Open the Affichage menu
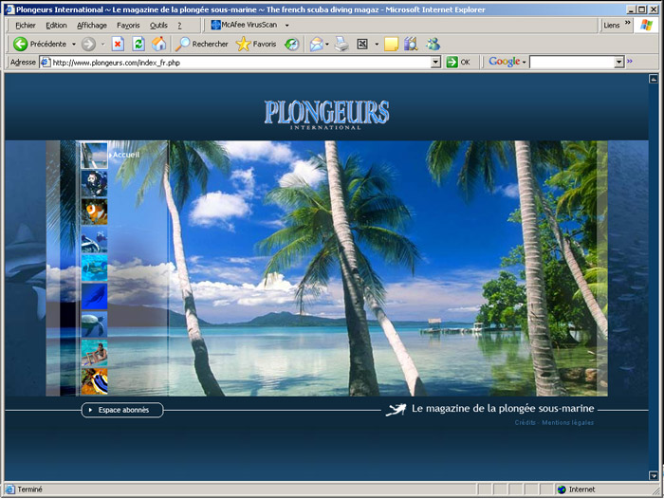664x499 pixels. (x=92, y=25)
